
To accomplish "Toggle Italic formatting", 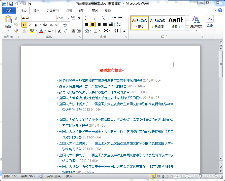I will coord(30,25).
